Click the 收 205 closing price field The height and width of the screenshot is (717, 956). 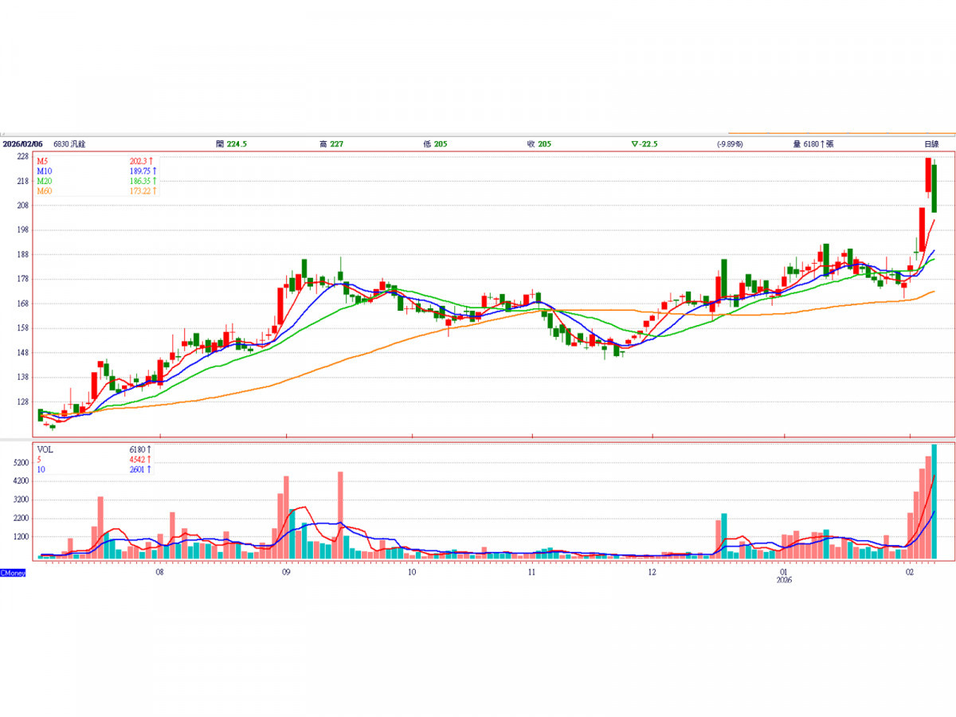tap(539, 144)
